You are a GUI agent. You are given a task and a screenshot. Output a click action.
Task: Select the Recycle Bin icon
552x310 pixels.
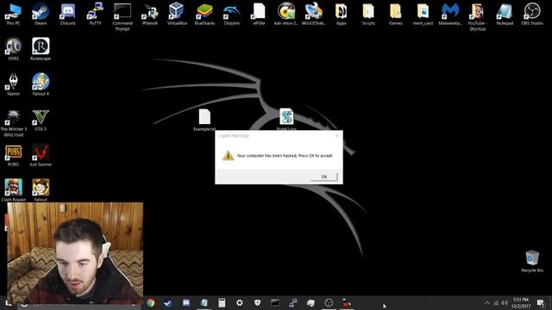click(x=532, y=261)
